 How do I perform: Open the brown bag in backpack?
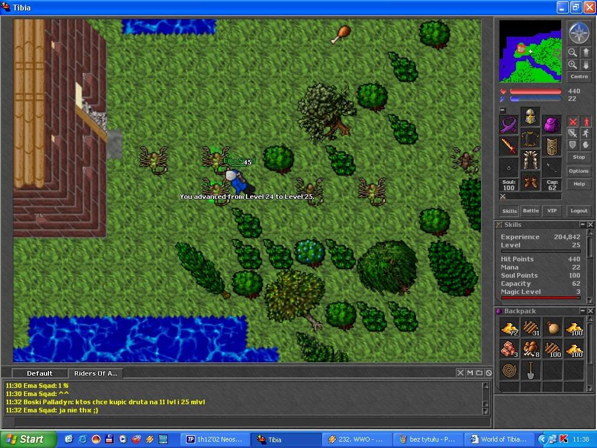[553, 328]
